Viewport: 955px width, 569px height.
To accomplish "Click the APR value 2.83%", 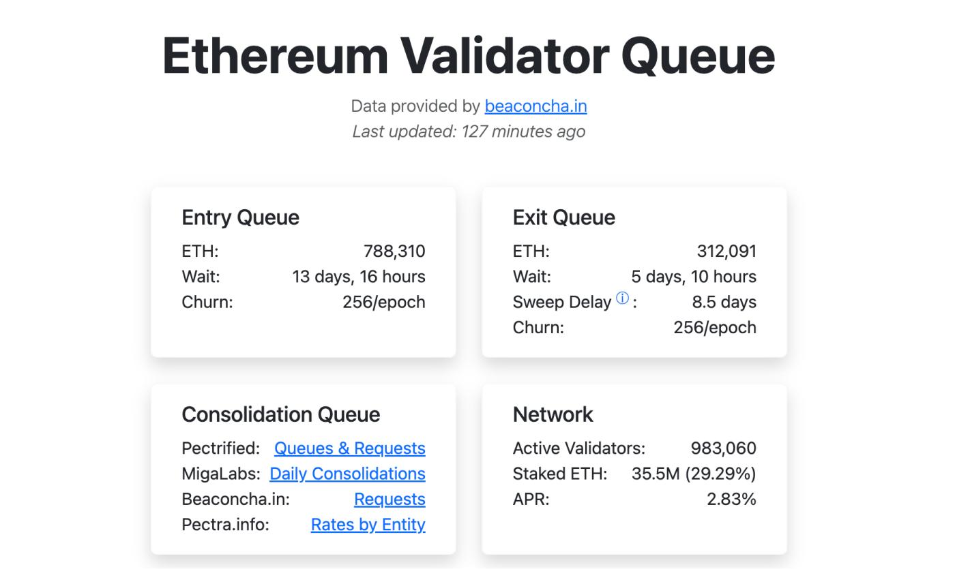I will point(731,499).
